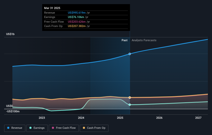
Task: Click the 2024 x-axis label
Action: point(81,118)
